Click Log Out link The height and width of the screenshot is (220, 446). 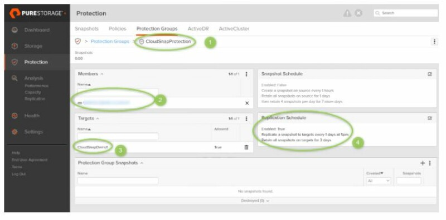click(x=19, y=174)
